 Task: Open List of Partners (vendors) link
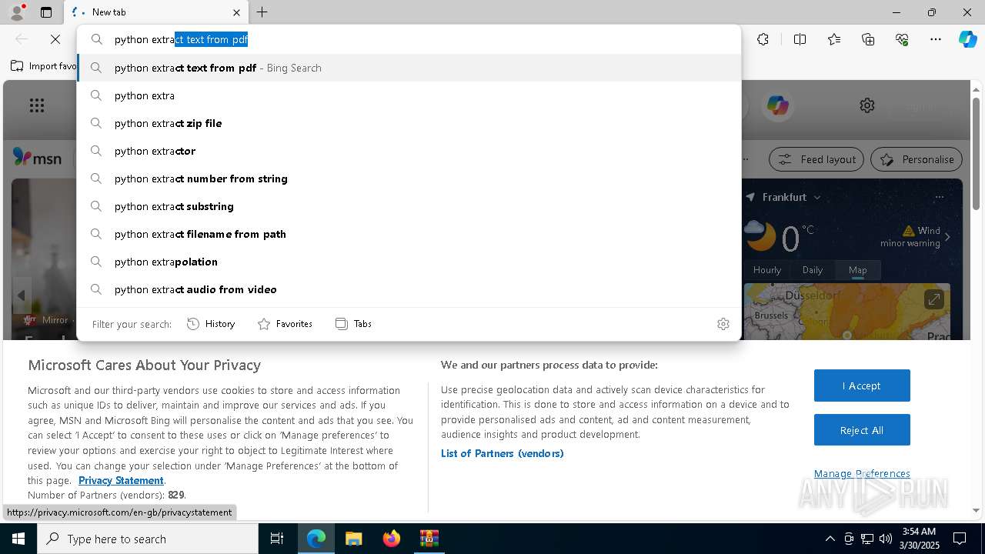[502, 453]
